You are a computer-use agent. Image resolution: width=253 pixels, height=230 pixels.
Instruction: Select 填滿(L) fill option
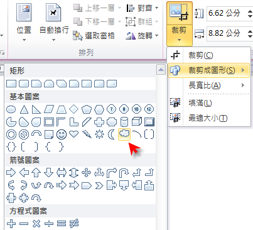[209, 103]
